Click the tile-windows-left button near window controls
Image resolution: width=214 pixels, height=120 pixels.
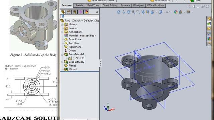click(188, 7)
